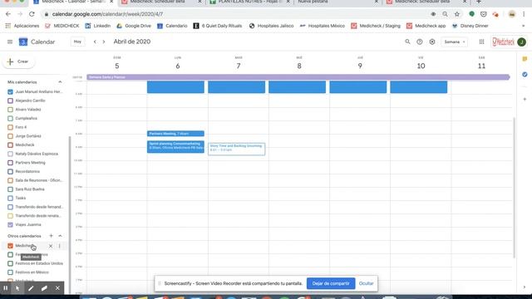Viewport: 532px width, 299px height.
Task: Toggle Foro 4 calendar checkbox
Action: click(10, 127)
